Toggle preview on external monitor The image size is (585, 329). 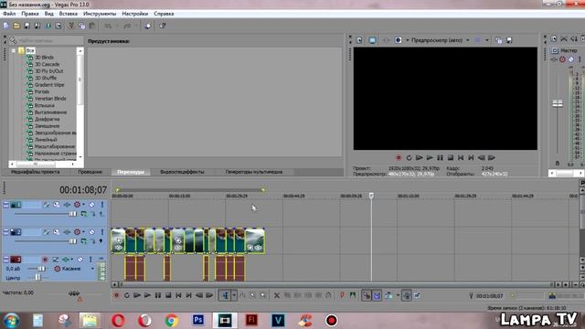372,40
